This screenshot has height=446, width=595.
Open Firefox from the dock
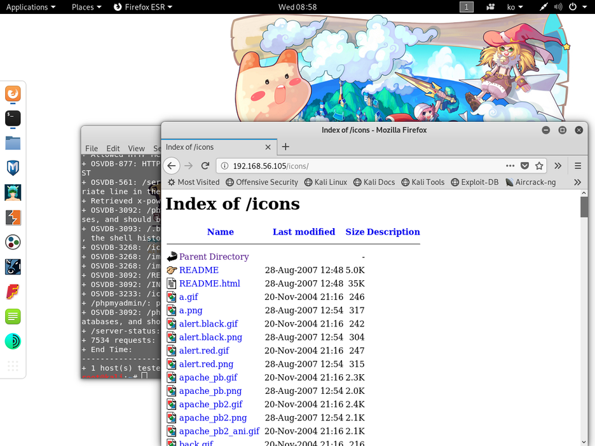point(13,93)
